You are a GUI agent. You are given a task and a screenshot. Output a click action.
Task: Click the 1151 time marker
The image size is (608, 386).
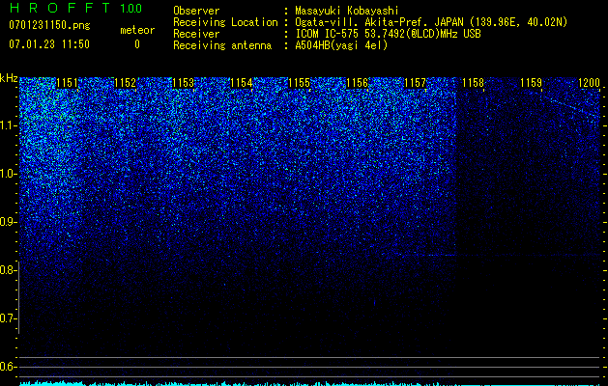[67, 83]
